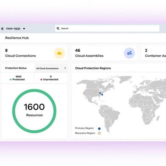The height and width of the screenshot is (166, 166).
Task: Click the Primary Region legend label
Action: [84, 128]
